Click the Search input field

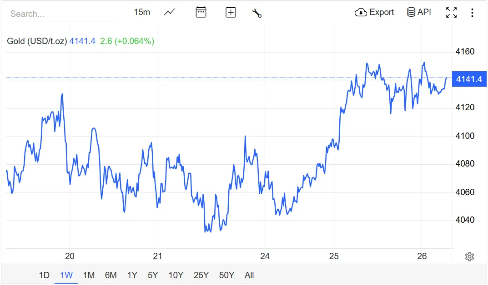point(61,14)
